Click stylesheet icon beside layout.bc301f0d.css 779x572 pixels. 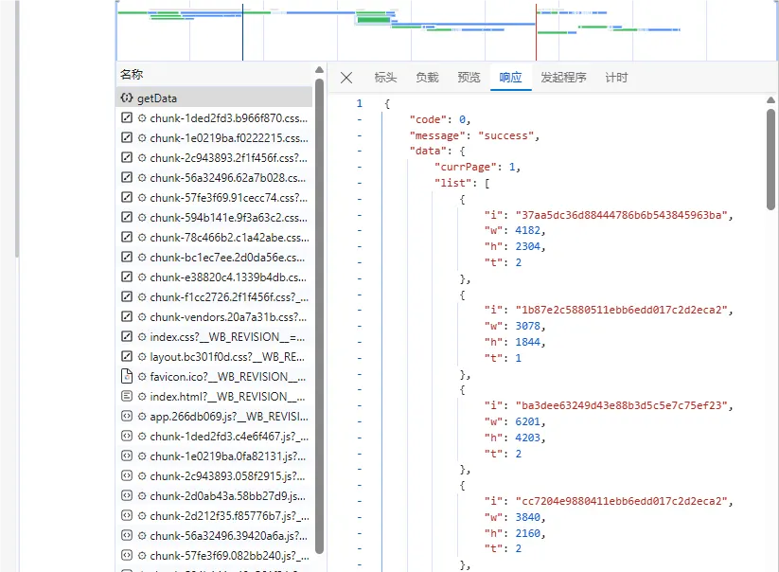tap(127, 356)
